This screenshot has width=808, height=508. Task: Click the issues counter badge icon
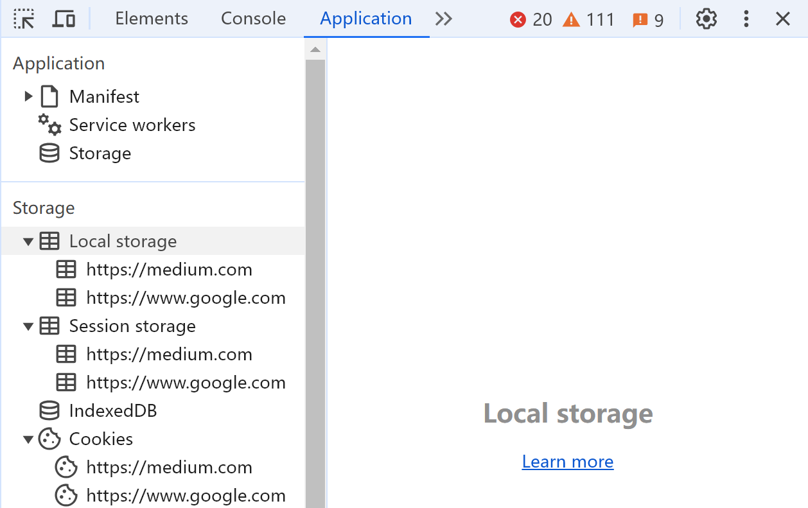[640, 21]
